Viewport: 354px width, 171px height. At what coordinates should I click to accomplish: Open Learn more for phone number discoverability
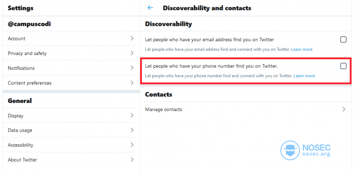[304, 76]
